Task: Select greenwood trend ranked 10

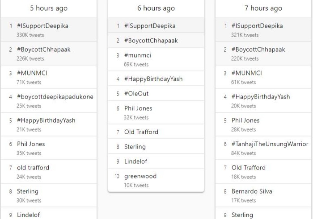Action: tap(140, 176)
